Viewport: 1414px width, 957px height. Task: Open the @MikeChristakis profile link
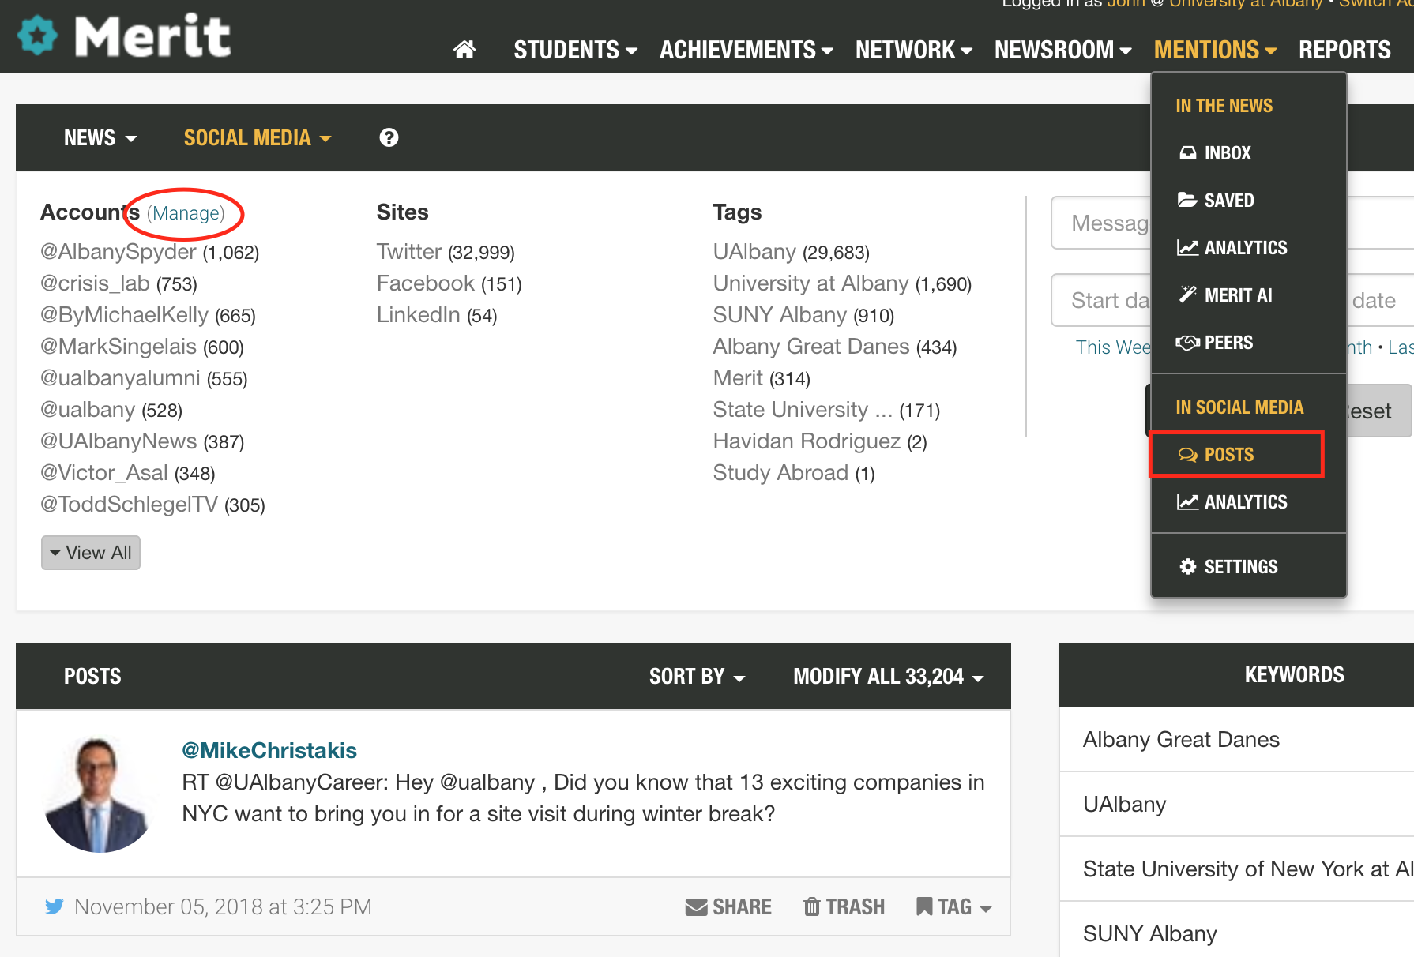(269, 750)
